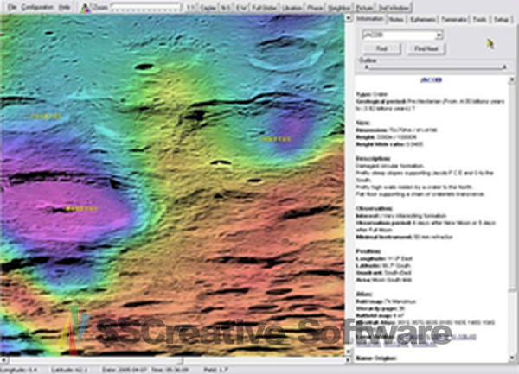Open the Configuration menu
This screenshot has width=519, height=374.
tap(37, 7)
